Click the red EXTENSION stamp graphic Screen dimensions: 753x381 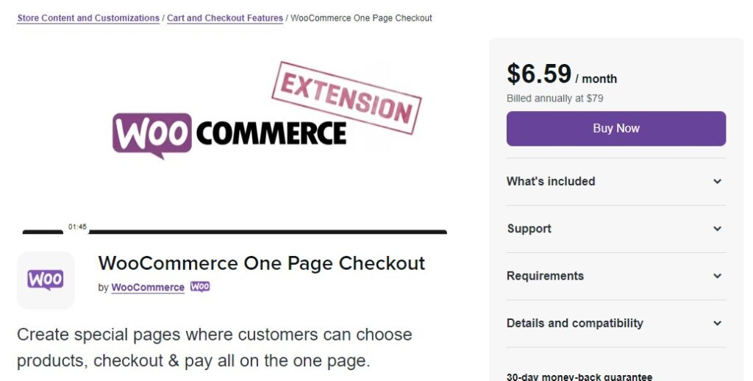point(346,98)
